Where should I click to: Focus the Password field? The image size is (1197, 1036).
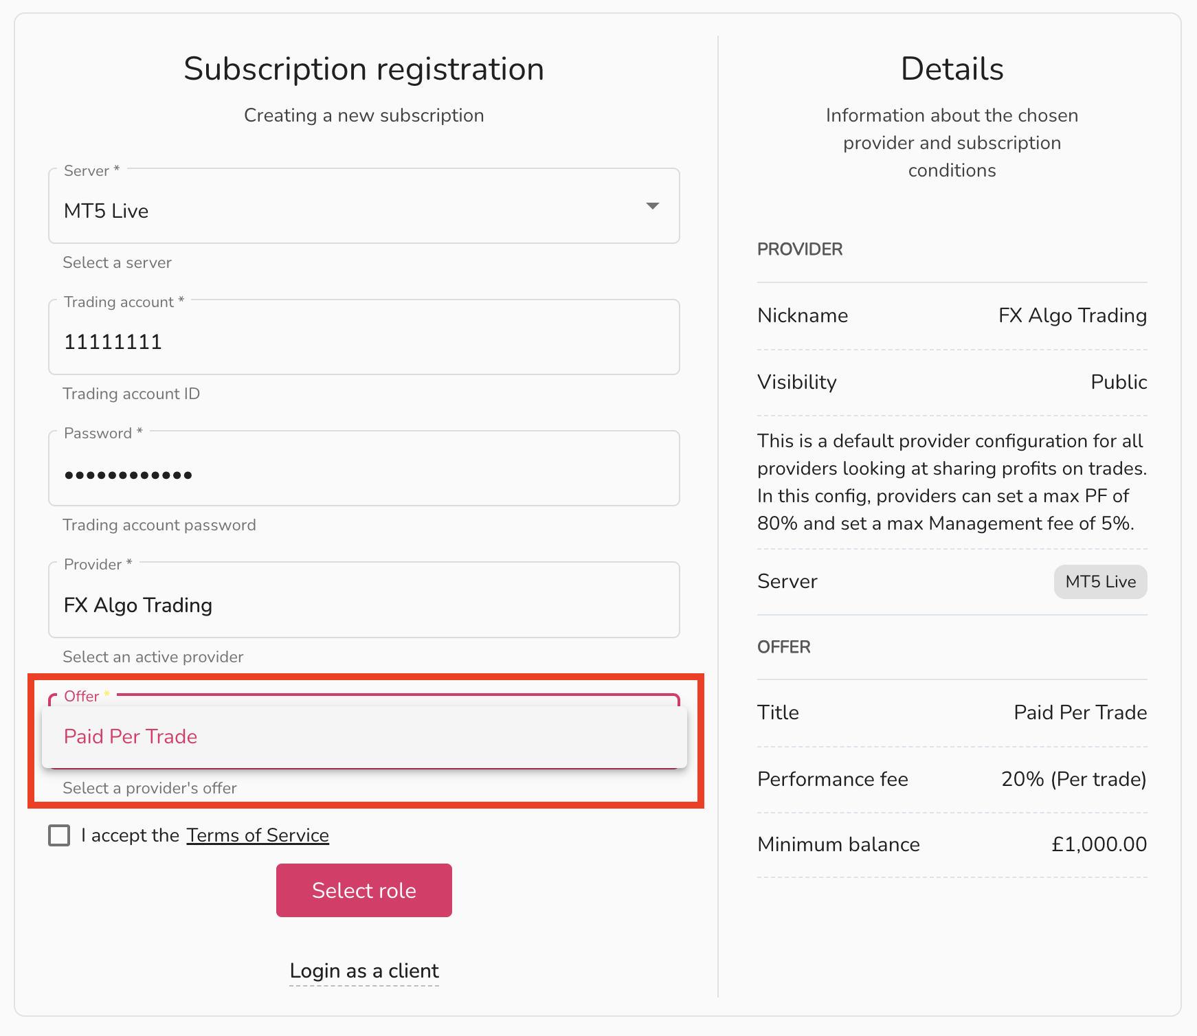click(364, 469)
